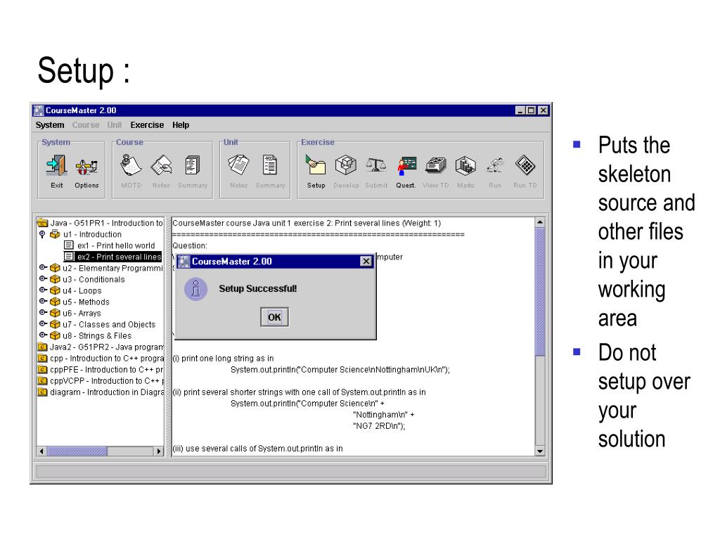Click the question pane vertical scrollbar thumb

pos(540,292)
